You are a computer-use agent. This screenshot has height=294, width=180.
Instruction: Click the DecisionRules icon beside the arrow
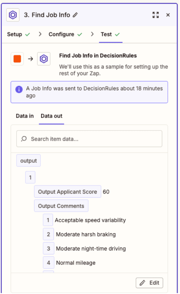43,59
